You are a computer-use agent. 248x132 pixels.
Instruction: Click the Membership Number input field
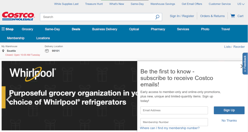(174, 122)
